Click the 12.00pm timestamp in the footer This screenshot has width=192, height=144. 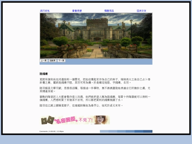click(x=60, y=132)
